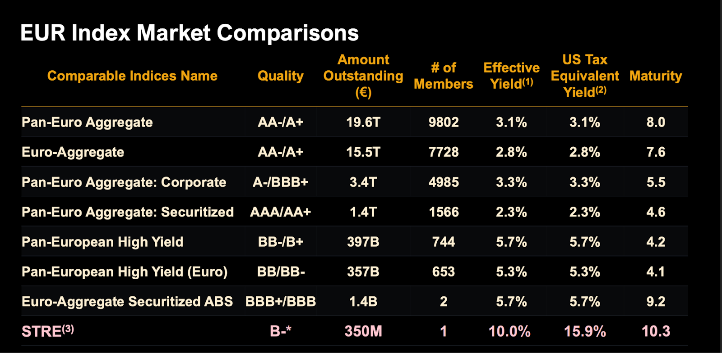722x353 pixels.
Task: Click the "Euro-Aggregate" row label
Action: 73,152
